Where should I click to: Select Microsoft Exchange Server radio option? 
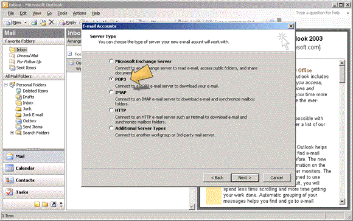[x=111, y=61]
